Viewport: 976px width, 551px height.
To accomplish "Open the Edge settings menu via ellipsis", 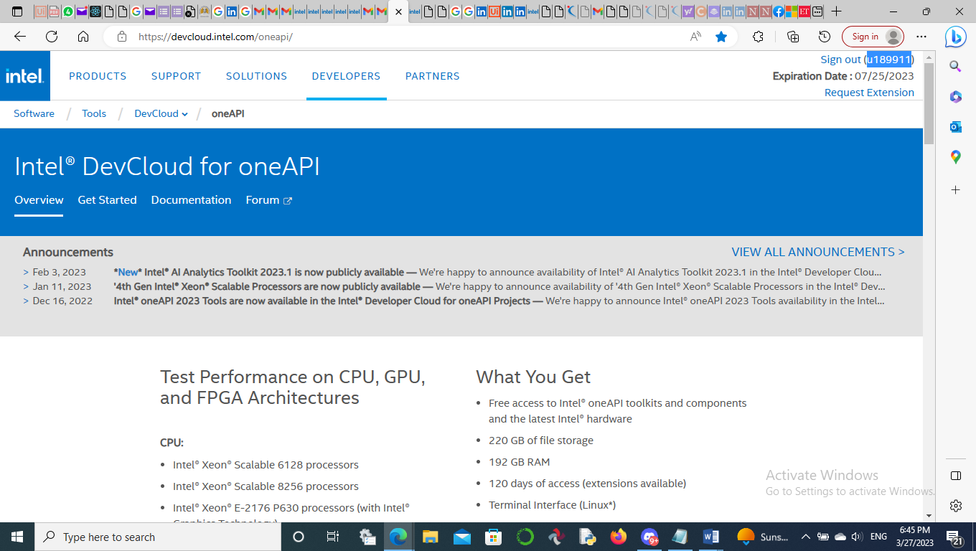I will [x=921, y=36].
